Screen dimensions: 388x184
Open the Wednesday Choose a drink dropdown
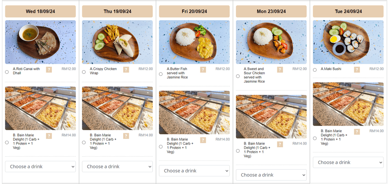(40, 167)
